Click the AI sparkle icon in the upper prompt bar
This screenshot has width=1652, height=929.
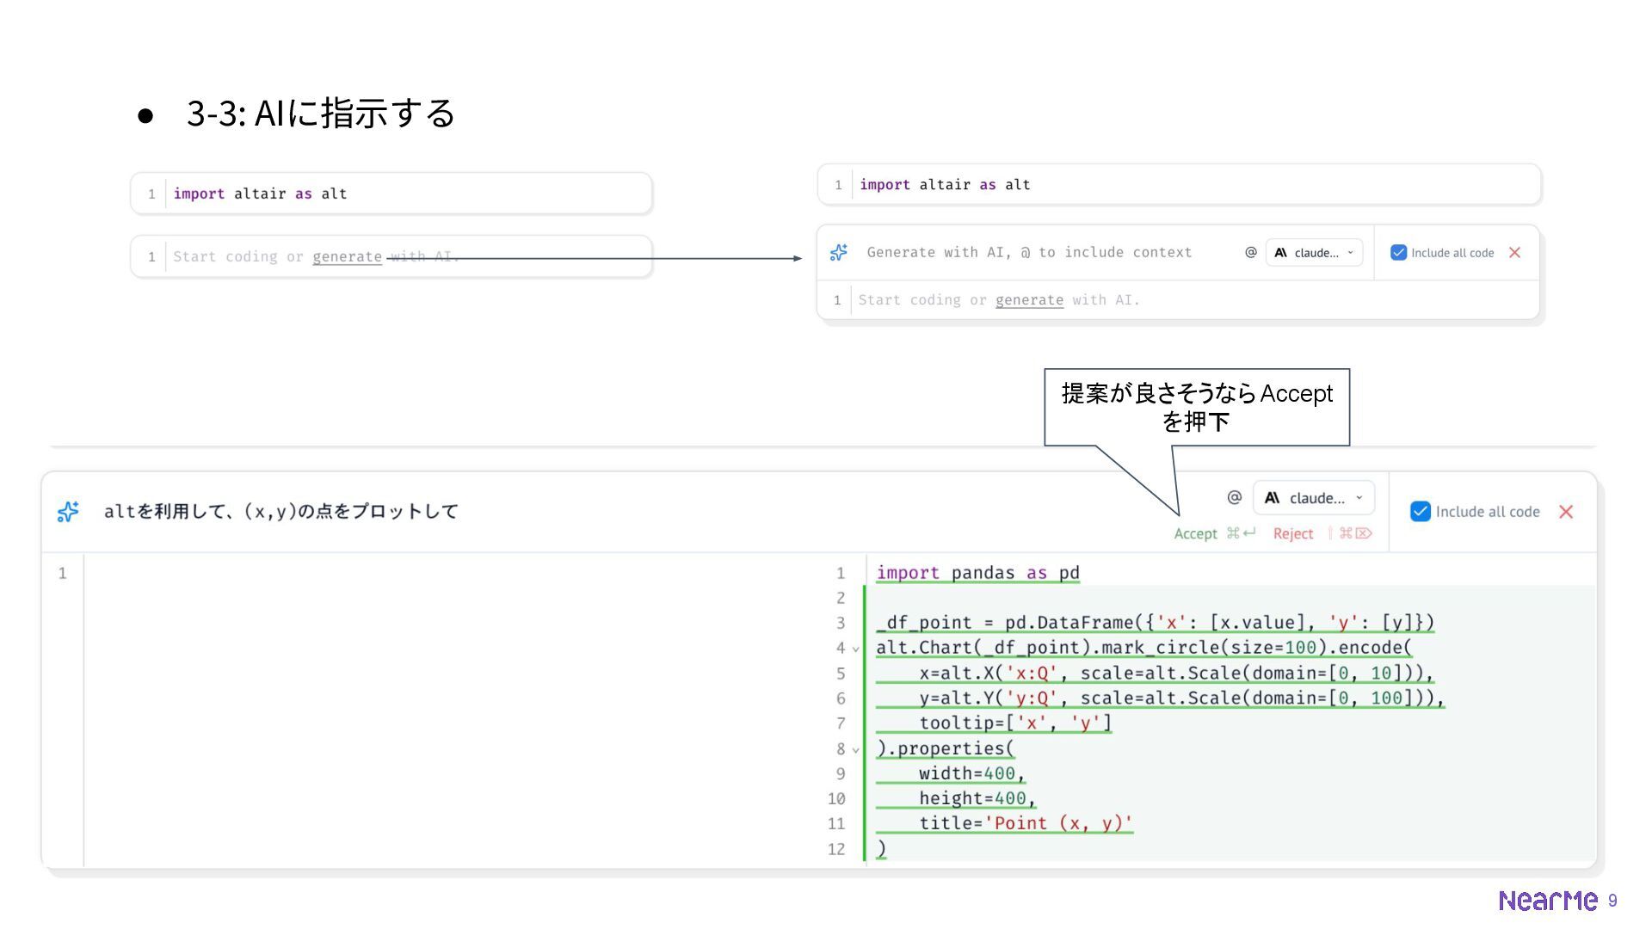tap(838, 252)
